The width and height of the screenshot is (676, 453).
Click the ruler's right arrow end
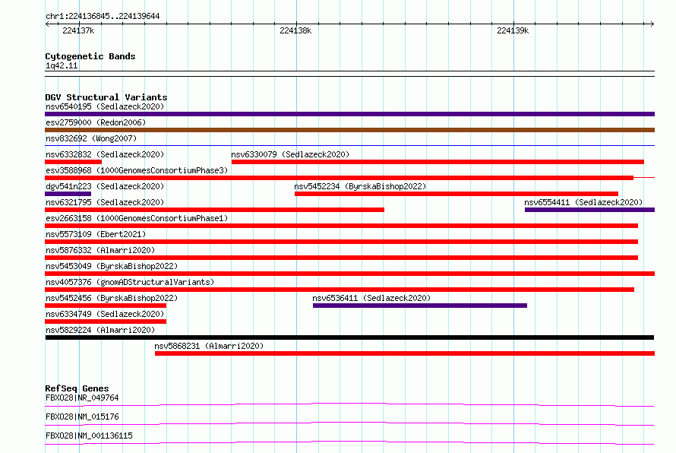click(x=652, y=24)
